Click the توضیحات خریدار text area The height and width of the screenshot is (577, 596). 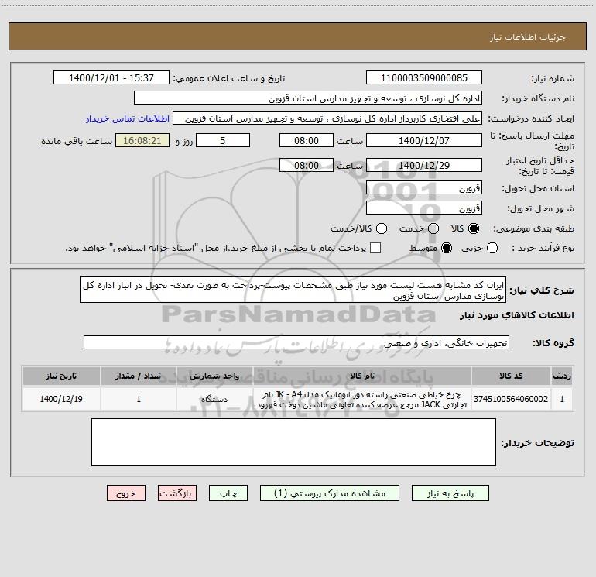(293, 442)
